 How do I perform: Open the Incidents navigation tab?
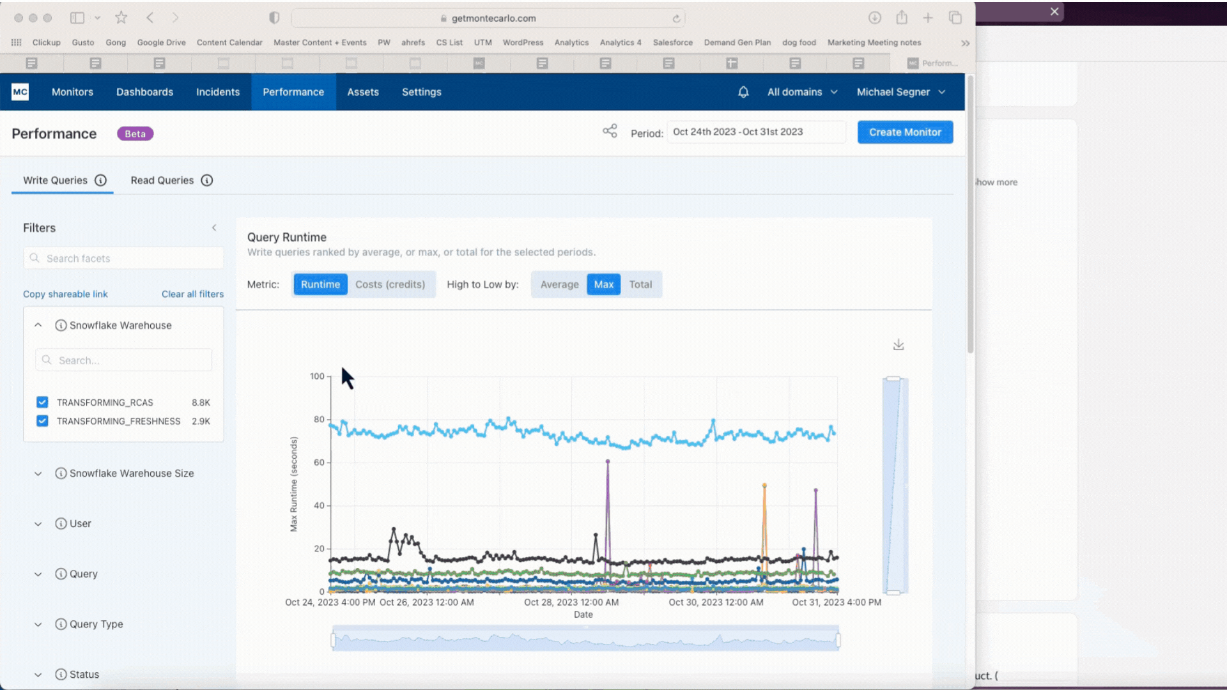[x=218, y=92]
